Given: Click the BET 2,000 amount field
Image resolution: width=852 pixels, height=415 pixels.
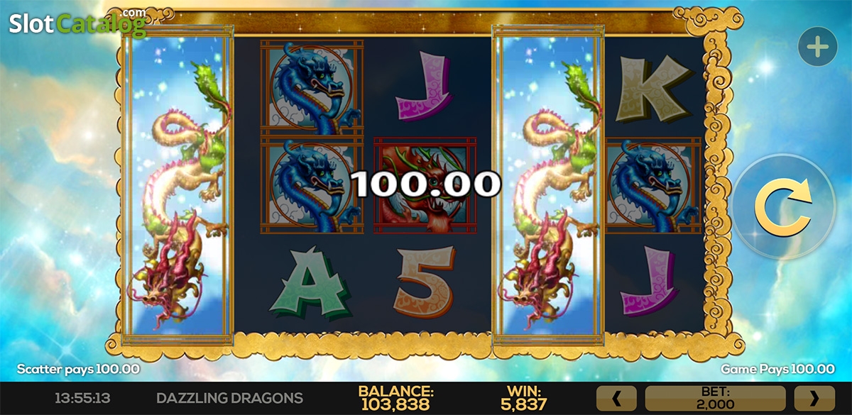Looking at the screenshot, I should tap(715, 399).
